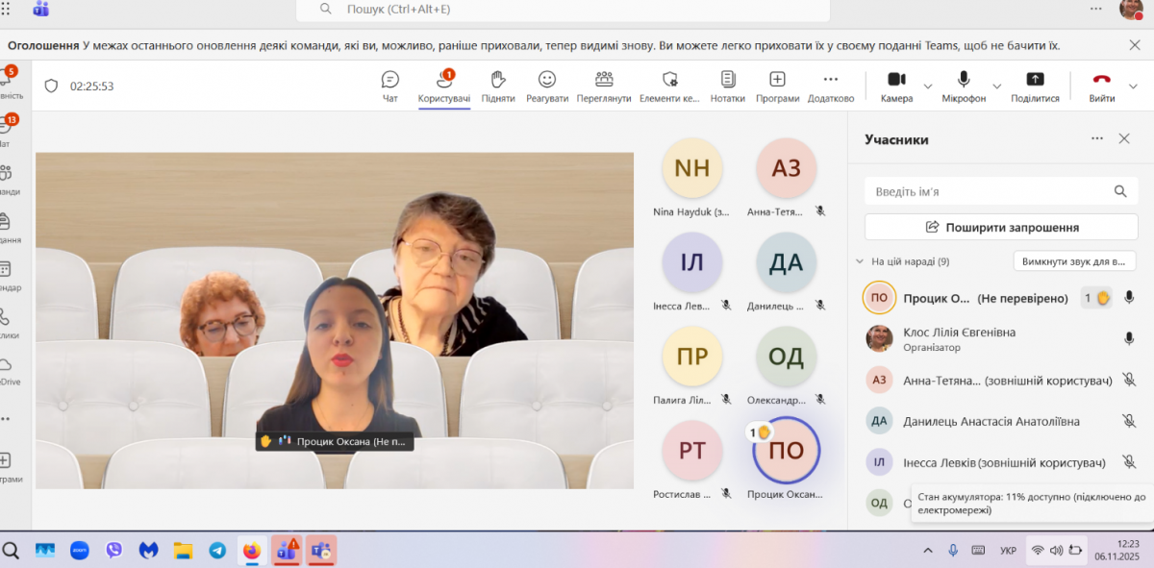Open reactions with the Реагувати icon

coord(546,86)
